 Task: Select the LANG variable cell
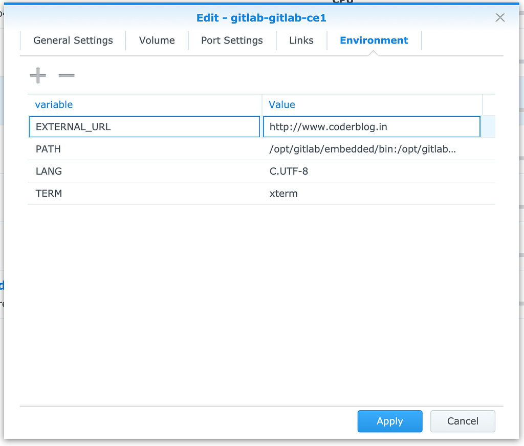pos(145,171)
